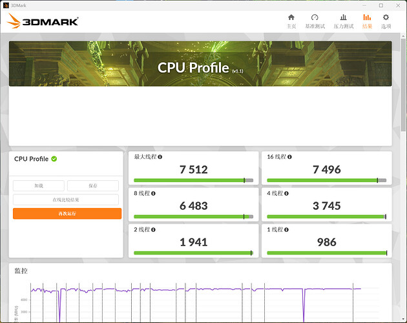Show info for 最大线程 score
407x323 pixels.
pos(160,157)
